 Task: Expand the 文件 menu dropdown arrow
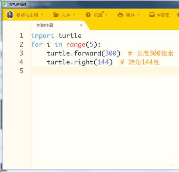click(x=74, y=15)
